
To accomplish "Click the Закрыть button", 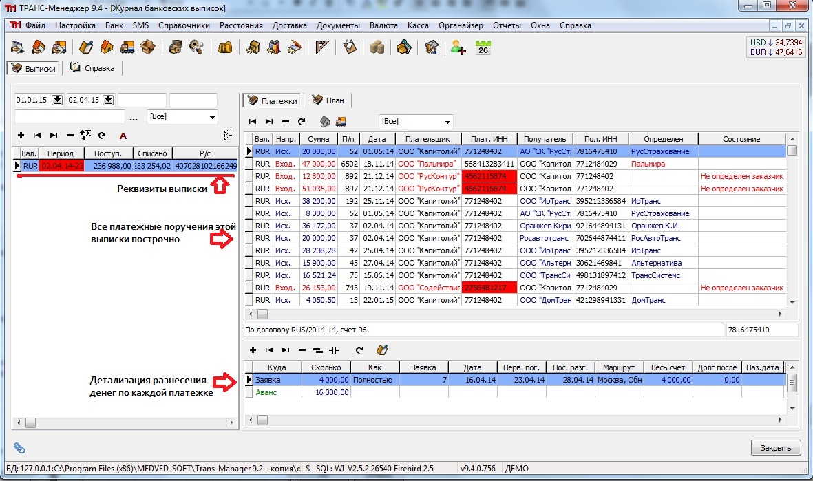I will click(776, 448).
